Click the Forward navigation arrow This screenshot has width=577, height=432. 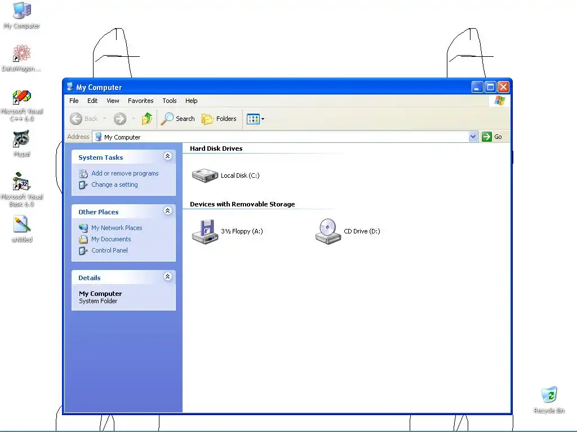[120, 119]
